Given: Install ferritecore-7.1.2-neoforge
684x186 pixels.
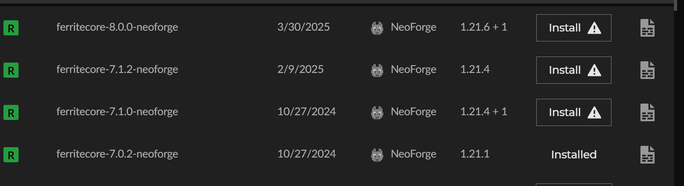Looking at the screenshot, I should pyautogui.click(x=573, y=70).
